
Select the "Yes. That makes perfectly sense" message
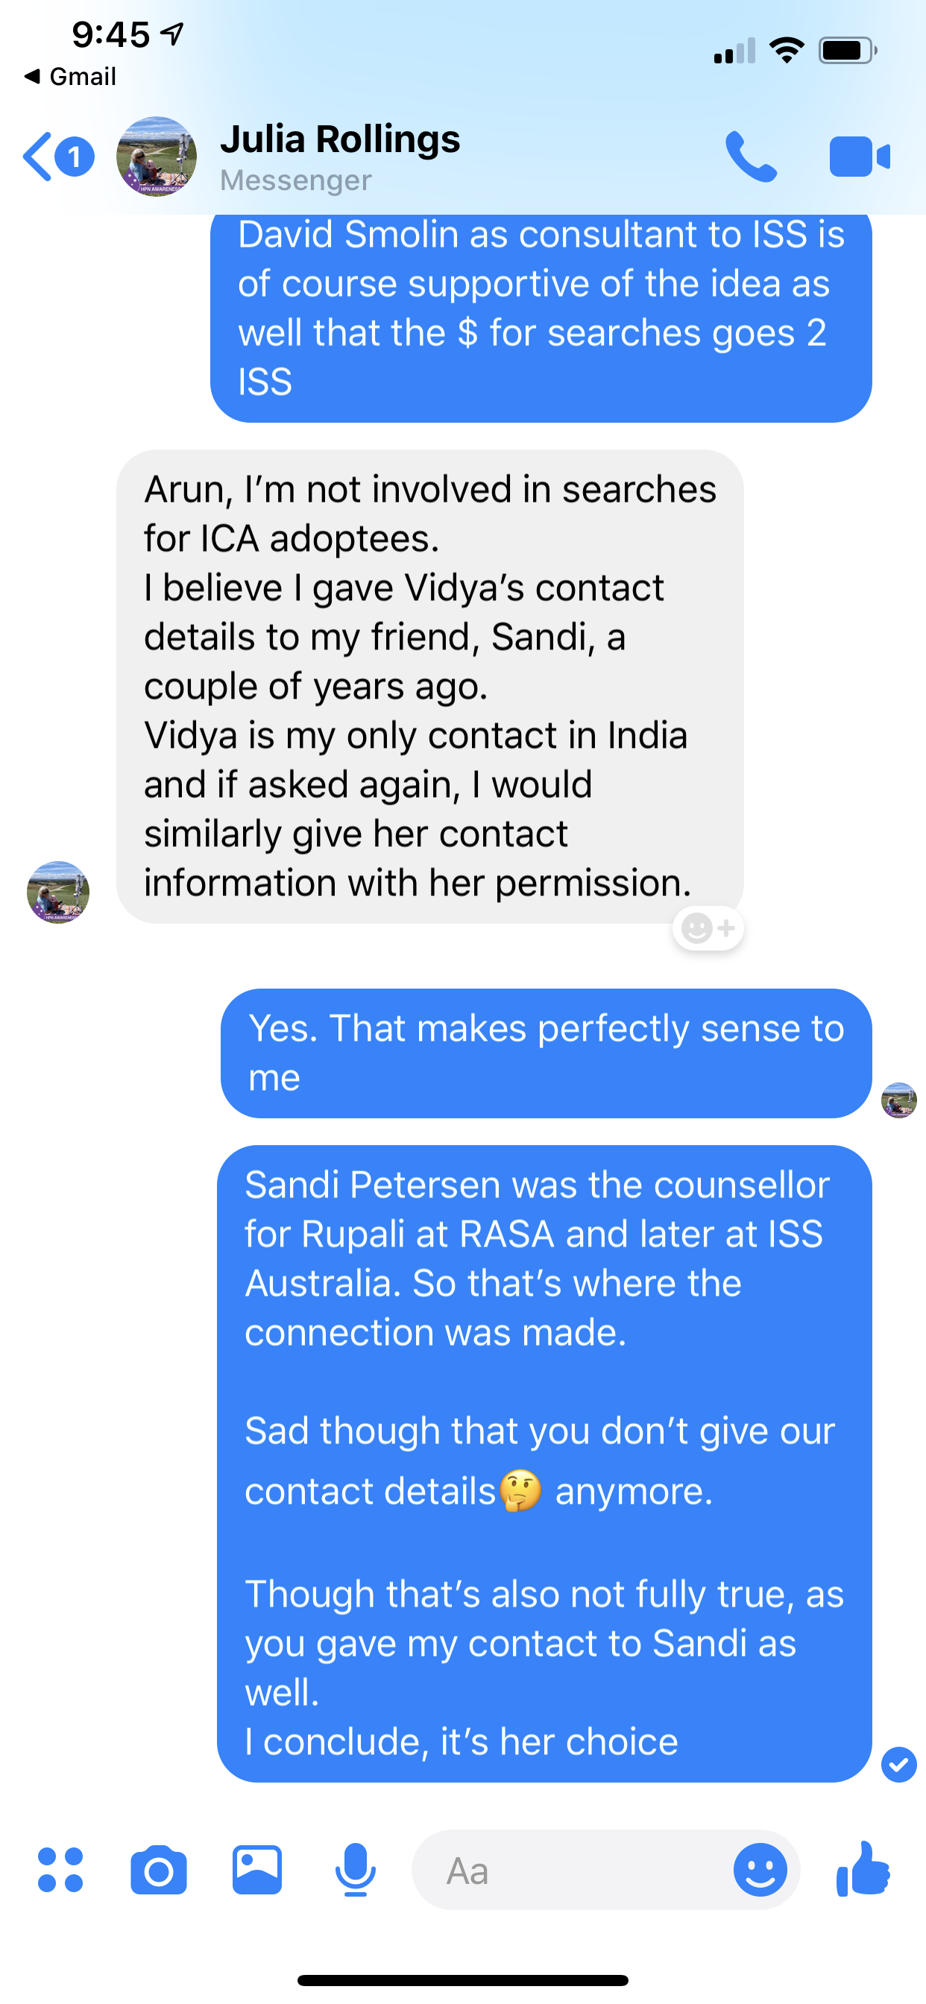546,1053
